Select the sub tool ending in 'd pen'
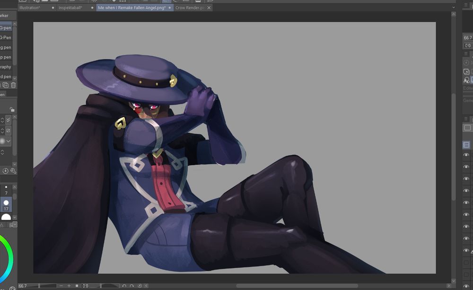Image resolution: width=473 pixels, height=290 pixels. point(6,76)
